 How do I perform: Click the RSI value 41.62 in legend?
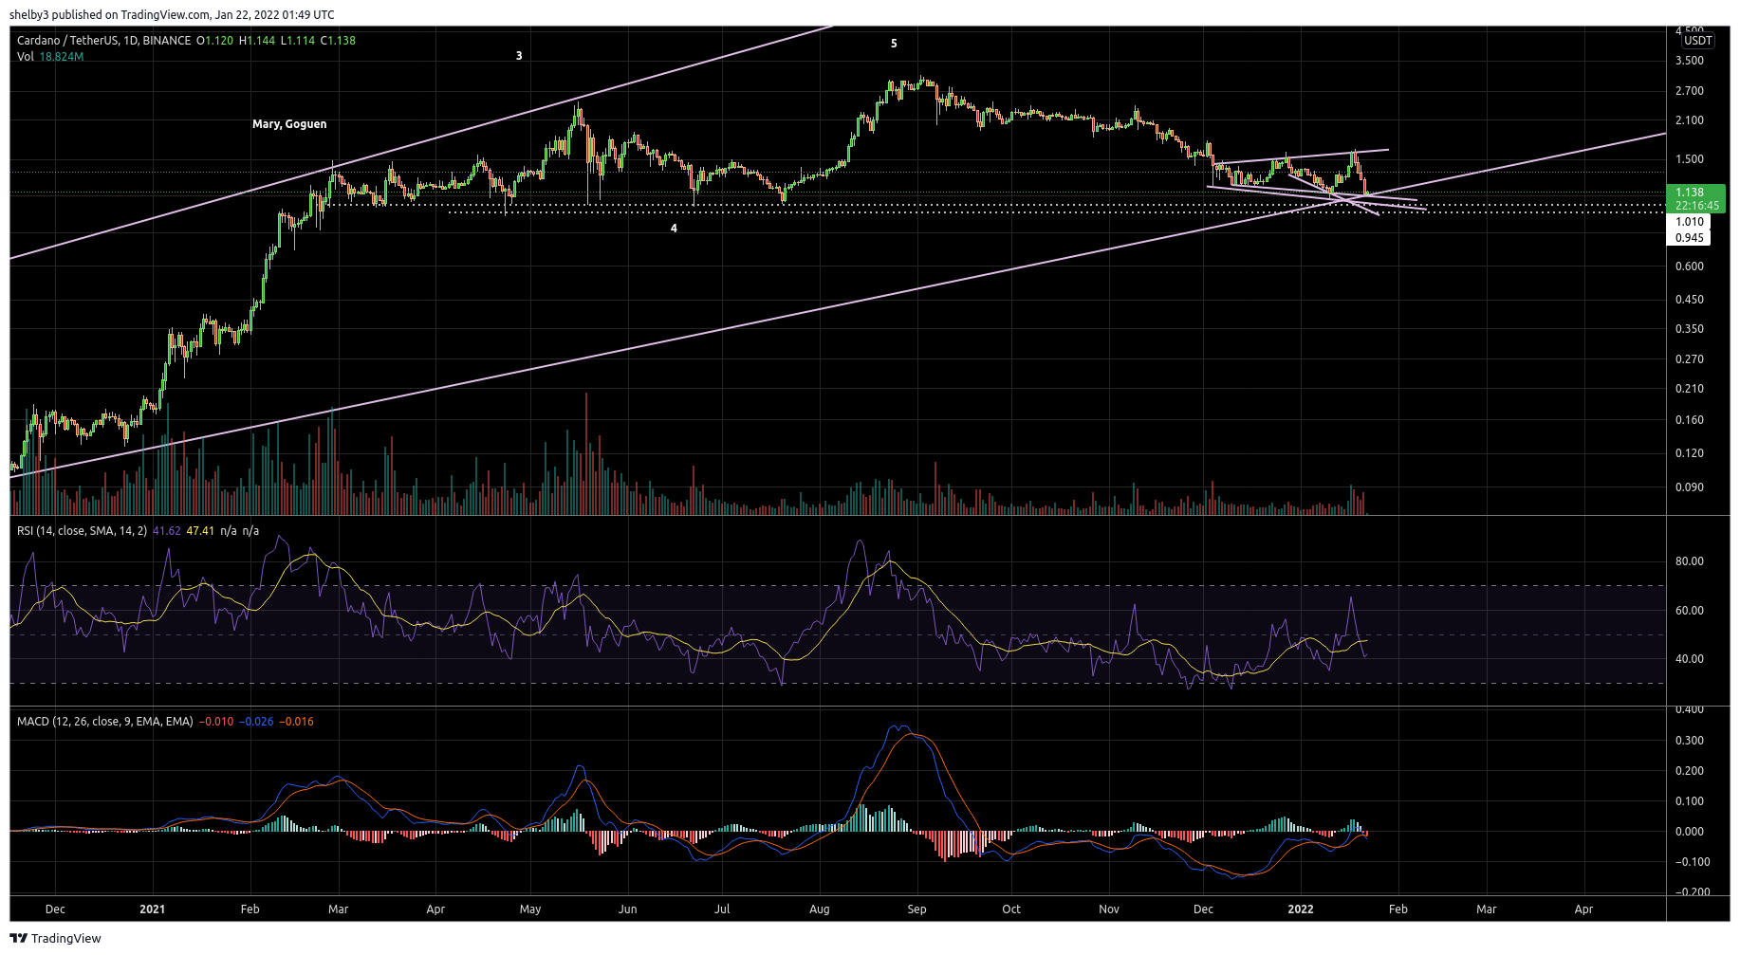click(167, 531)
